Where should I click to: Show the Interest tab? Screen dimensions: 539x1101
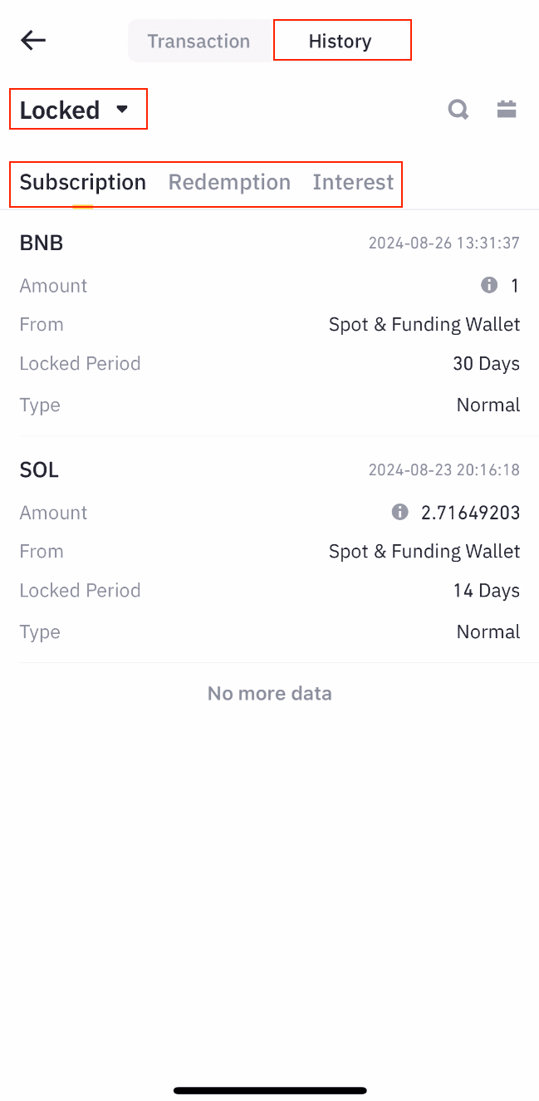[353, 182]
